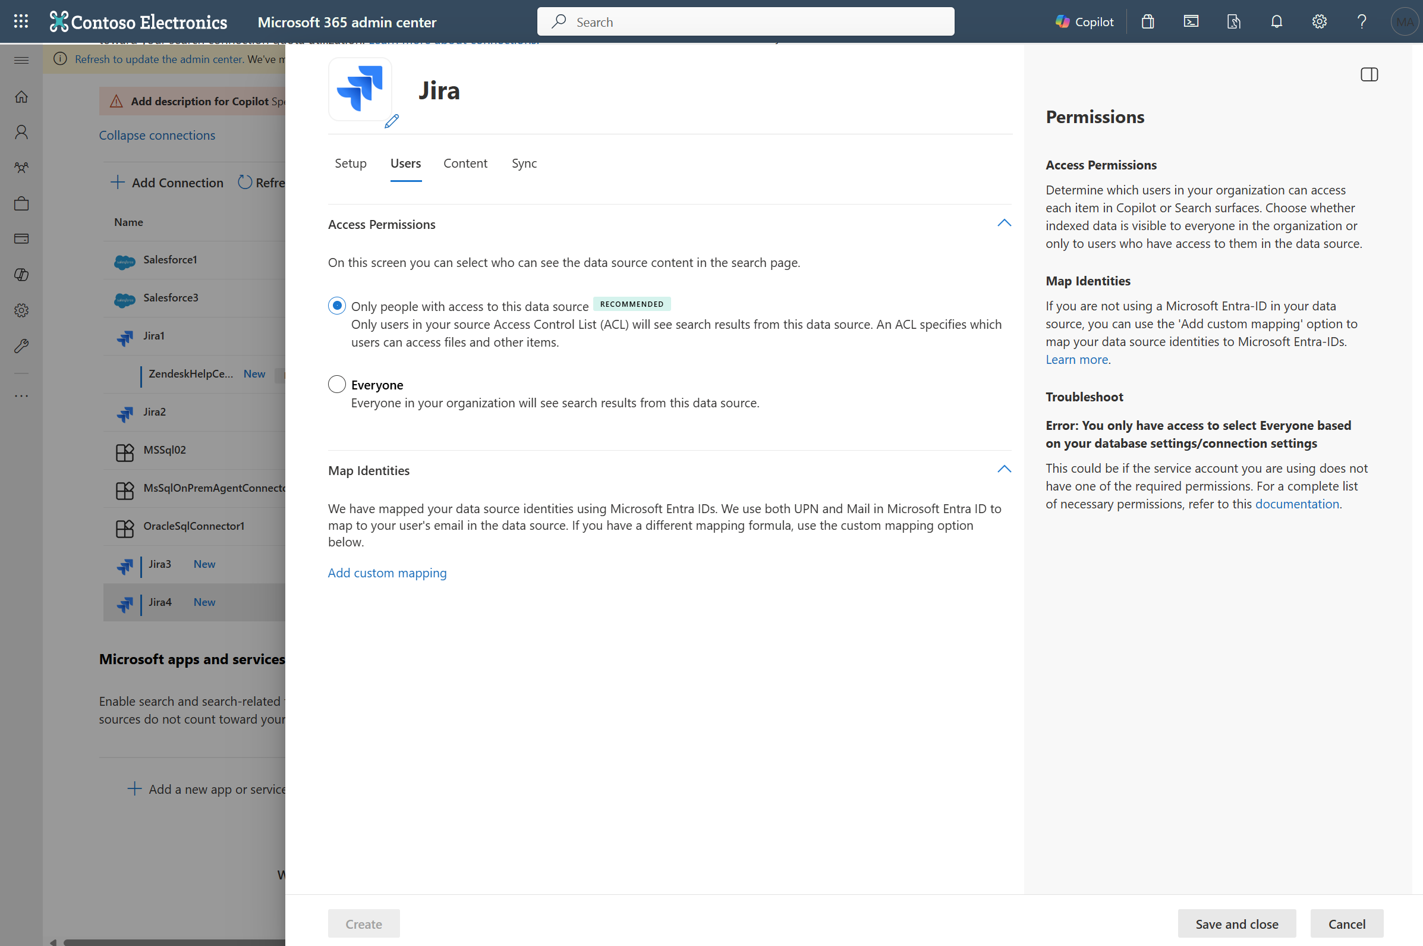Switch to the Content tab
The height and width of the screenshot is (946, 1423).
[465, 164]
